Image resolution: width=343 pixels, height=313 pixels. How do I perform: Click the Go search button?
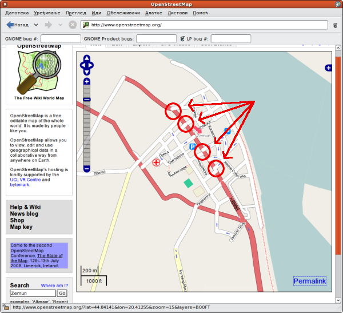[x=62, y=293]
